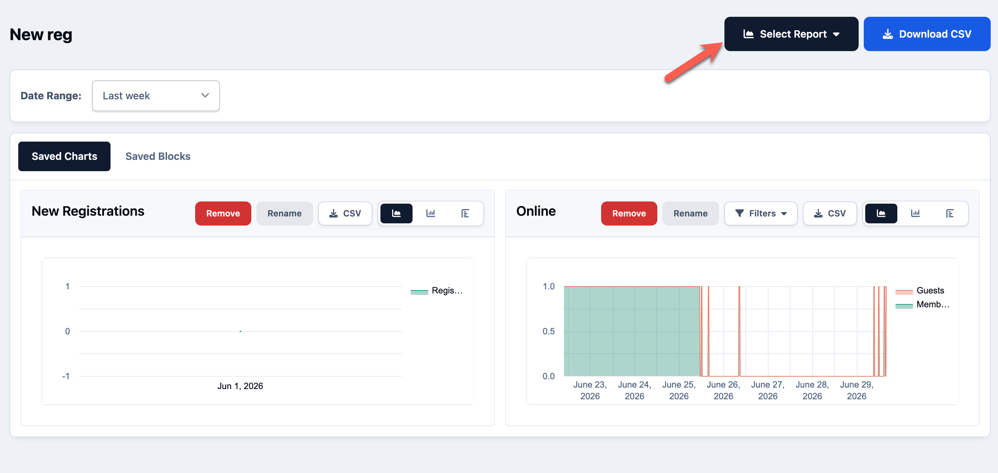Click the caret arrow in Select Report
Viewport: 998px width, 473px height.
pyautogui.click(x=836, y=35)
